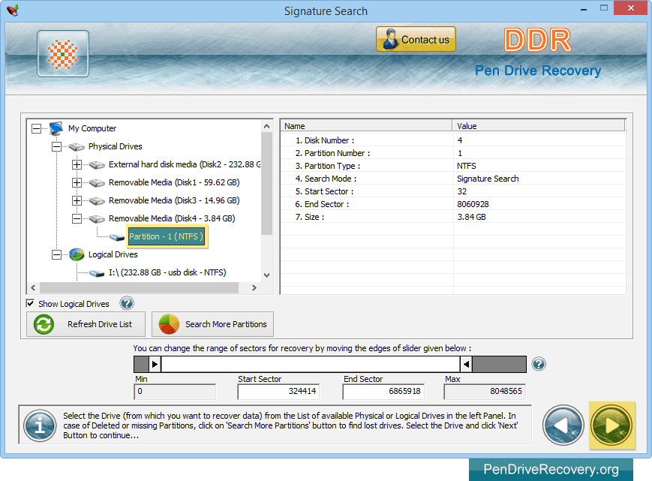Select Removable Media Disk3 - 14.96 GB
652x481 pixels.
(174, 200)
